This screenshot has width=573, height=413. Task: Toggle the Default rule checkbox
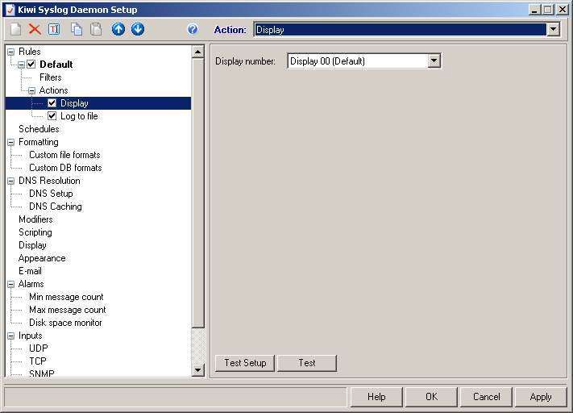[x=31, y=65]
